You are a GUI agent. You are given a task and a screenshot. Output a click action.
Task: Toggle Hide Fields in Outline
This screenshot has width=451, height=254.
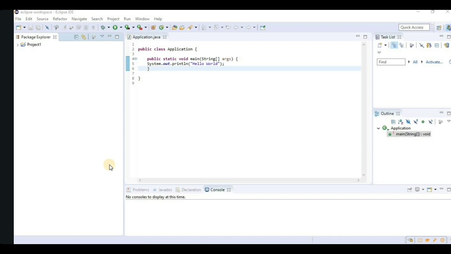(408, 122)
